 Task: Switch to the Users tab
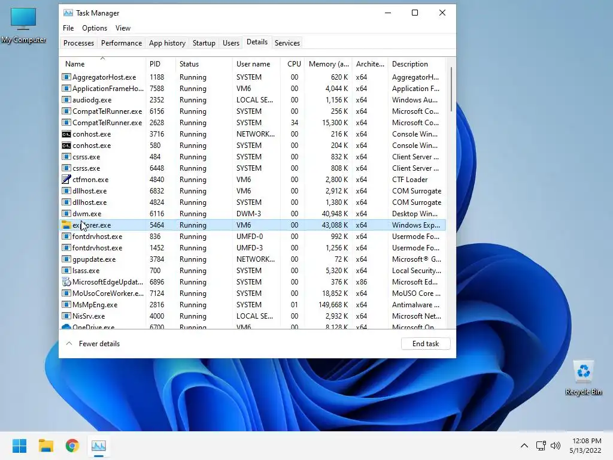(x=231, y=43)
